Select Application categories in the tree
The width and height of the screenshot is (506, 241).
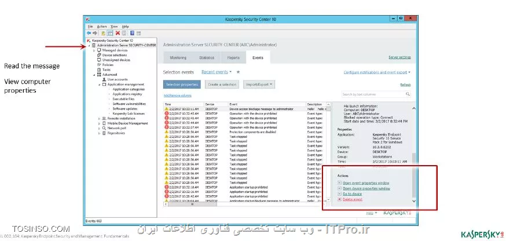point(129,89)
